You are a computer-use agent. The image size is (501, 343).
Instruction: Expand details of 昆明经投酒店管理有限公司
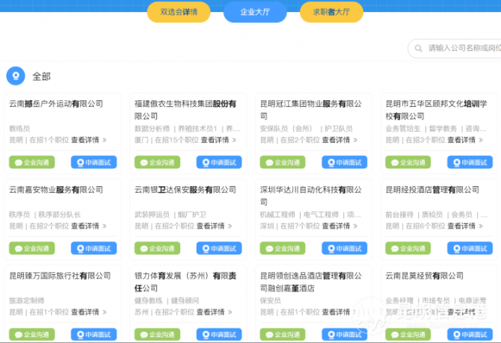click(x=465, y=226)
